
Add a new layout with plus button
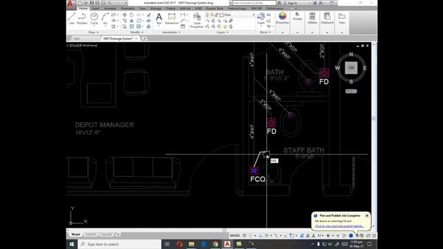pos(118,234)
